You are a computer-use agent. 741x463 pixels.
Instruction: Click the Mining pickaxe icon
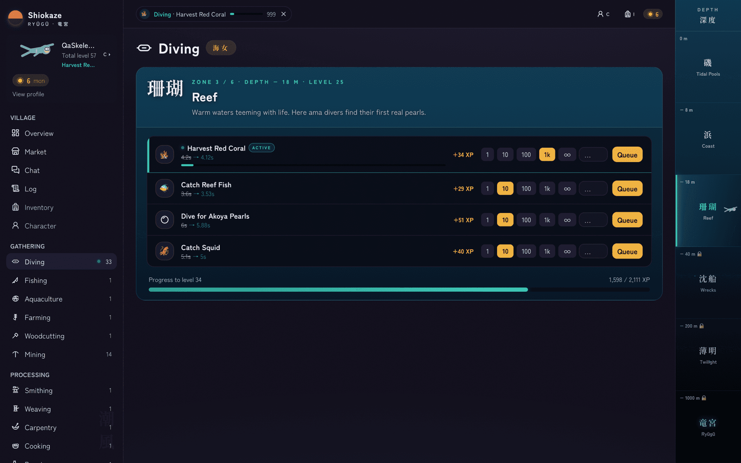[15, 354]
